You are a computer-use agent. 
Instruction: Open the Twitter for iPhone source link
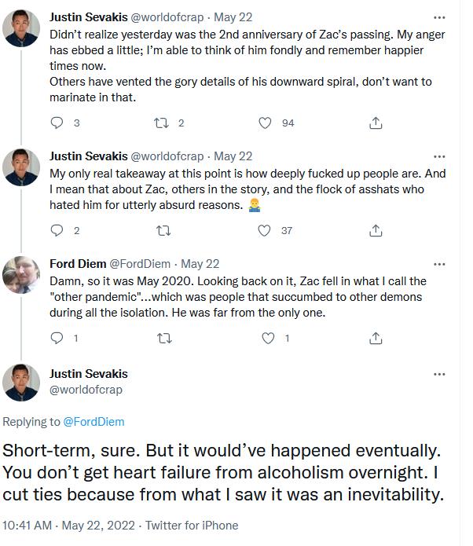coord(192,526)
